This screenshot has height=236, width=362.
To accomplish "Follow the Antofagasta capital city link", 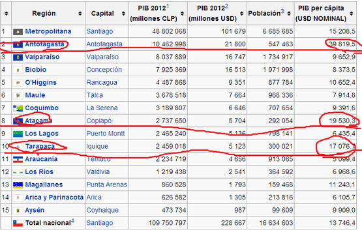I will 104,44.
